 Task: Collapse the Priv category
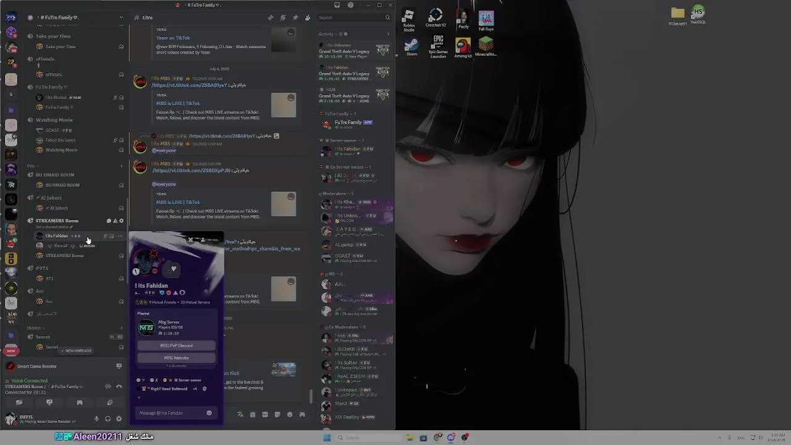(x=32, y=166)
